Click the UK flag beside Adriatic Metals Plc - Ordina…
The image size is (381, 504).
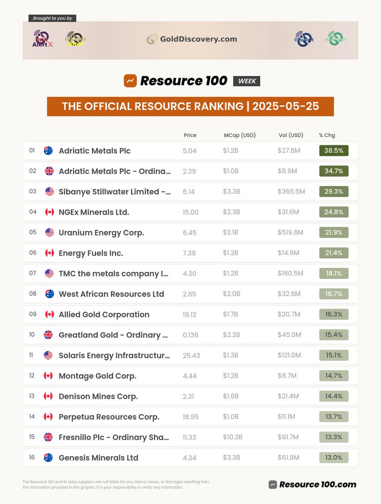click(x=49, y=171)
